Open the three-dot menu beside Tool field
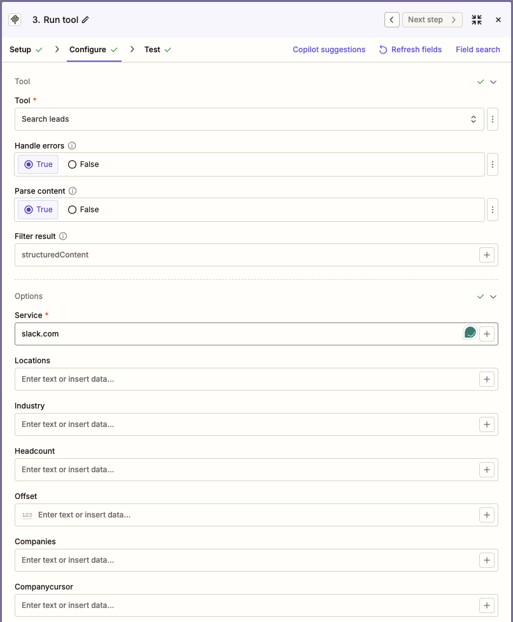The image size is (513, 622). (493, 119)
